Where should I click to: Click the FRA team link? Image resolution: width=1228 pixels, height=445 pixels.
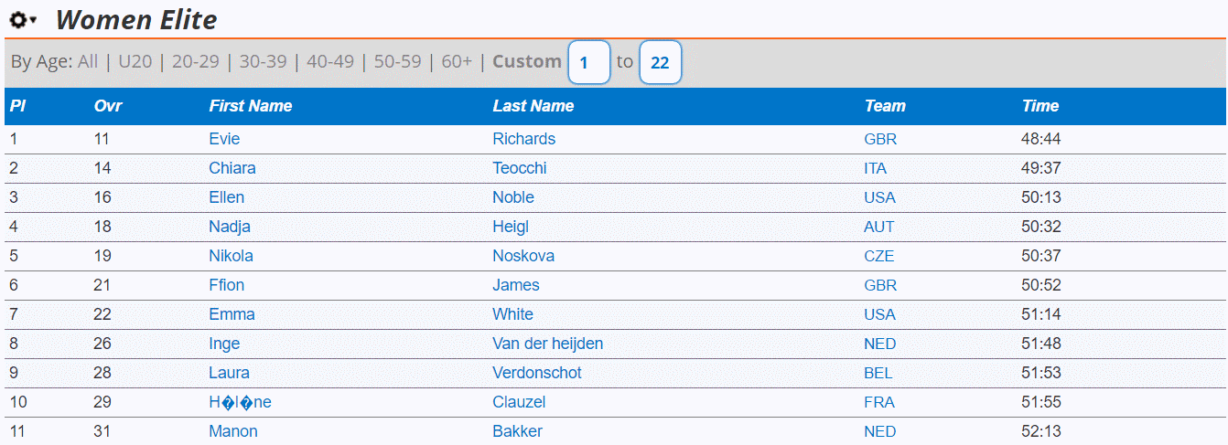879,402
